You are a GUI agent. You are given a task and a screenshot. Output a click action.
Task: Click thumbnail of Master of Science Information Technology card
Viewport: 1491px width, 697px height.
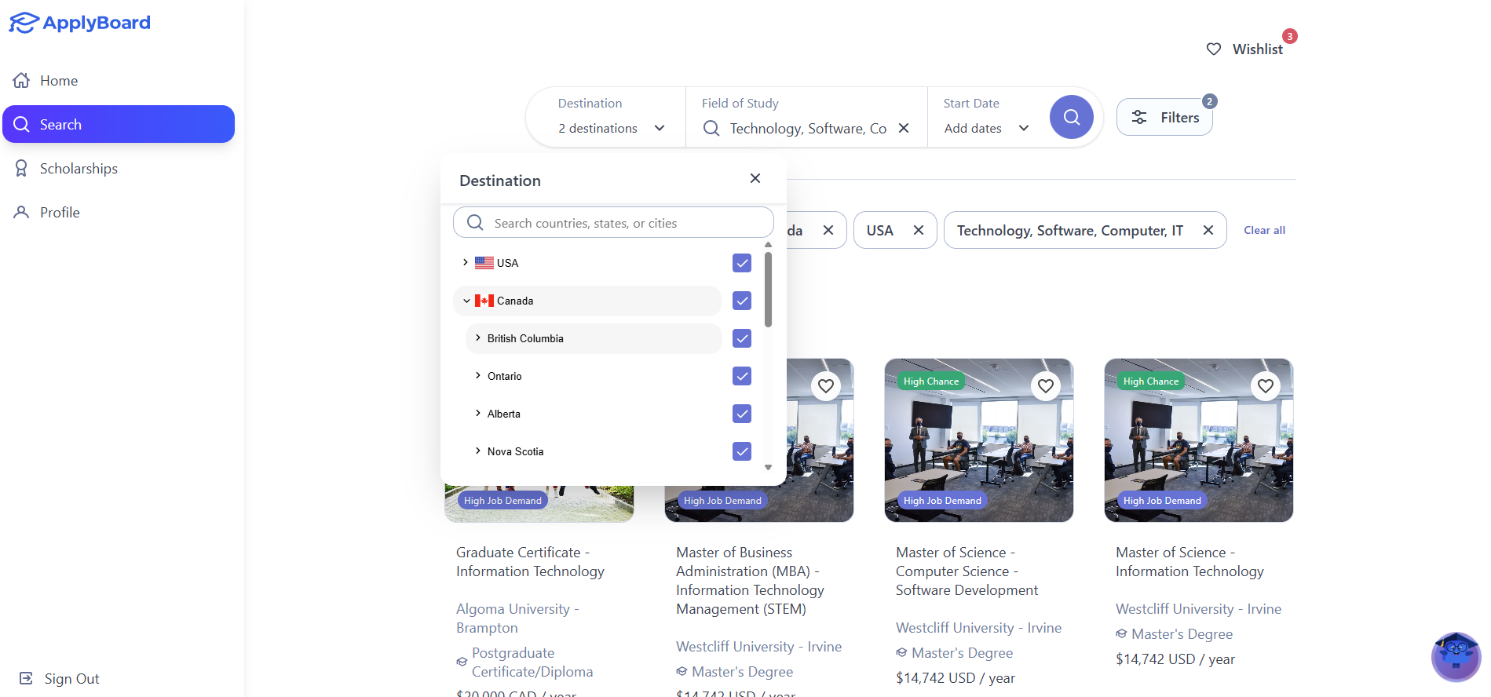1199,440
